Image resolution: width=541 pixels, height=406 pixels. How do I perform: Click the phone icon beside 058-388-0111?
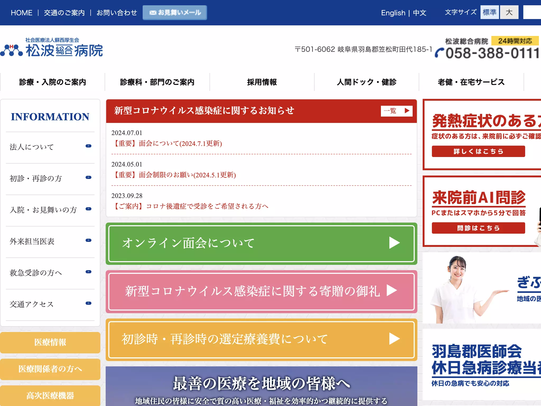(x=440, y=52)
